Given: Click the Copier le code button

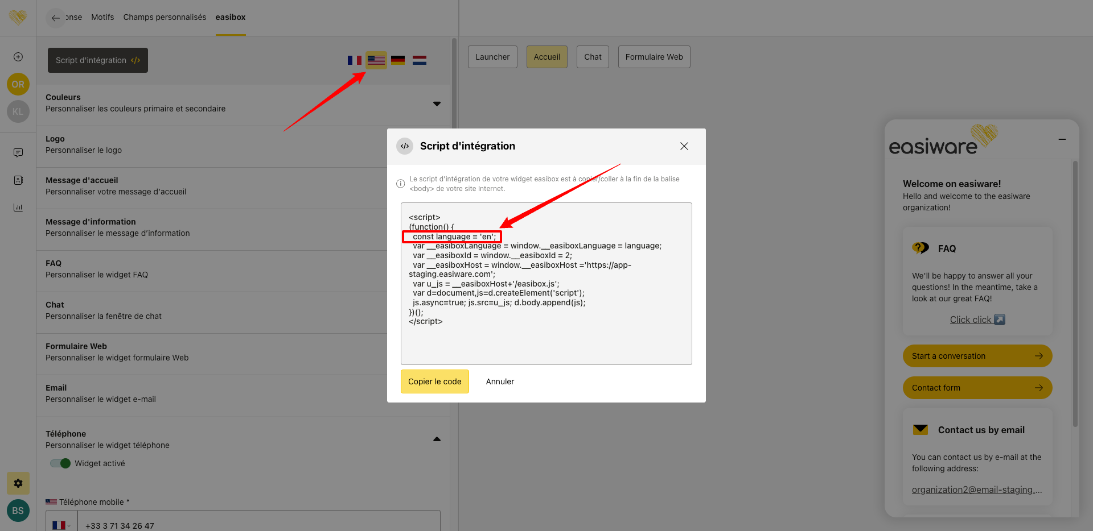Looking at the screenshot, I should (x=434, y=381).
